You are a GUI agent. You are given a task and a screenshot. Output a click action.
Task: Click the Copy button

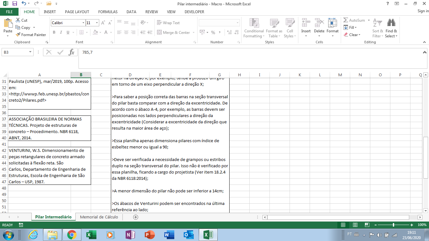(23, 28)
